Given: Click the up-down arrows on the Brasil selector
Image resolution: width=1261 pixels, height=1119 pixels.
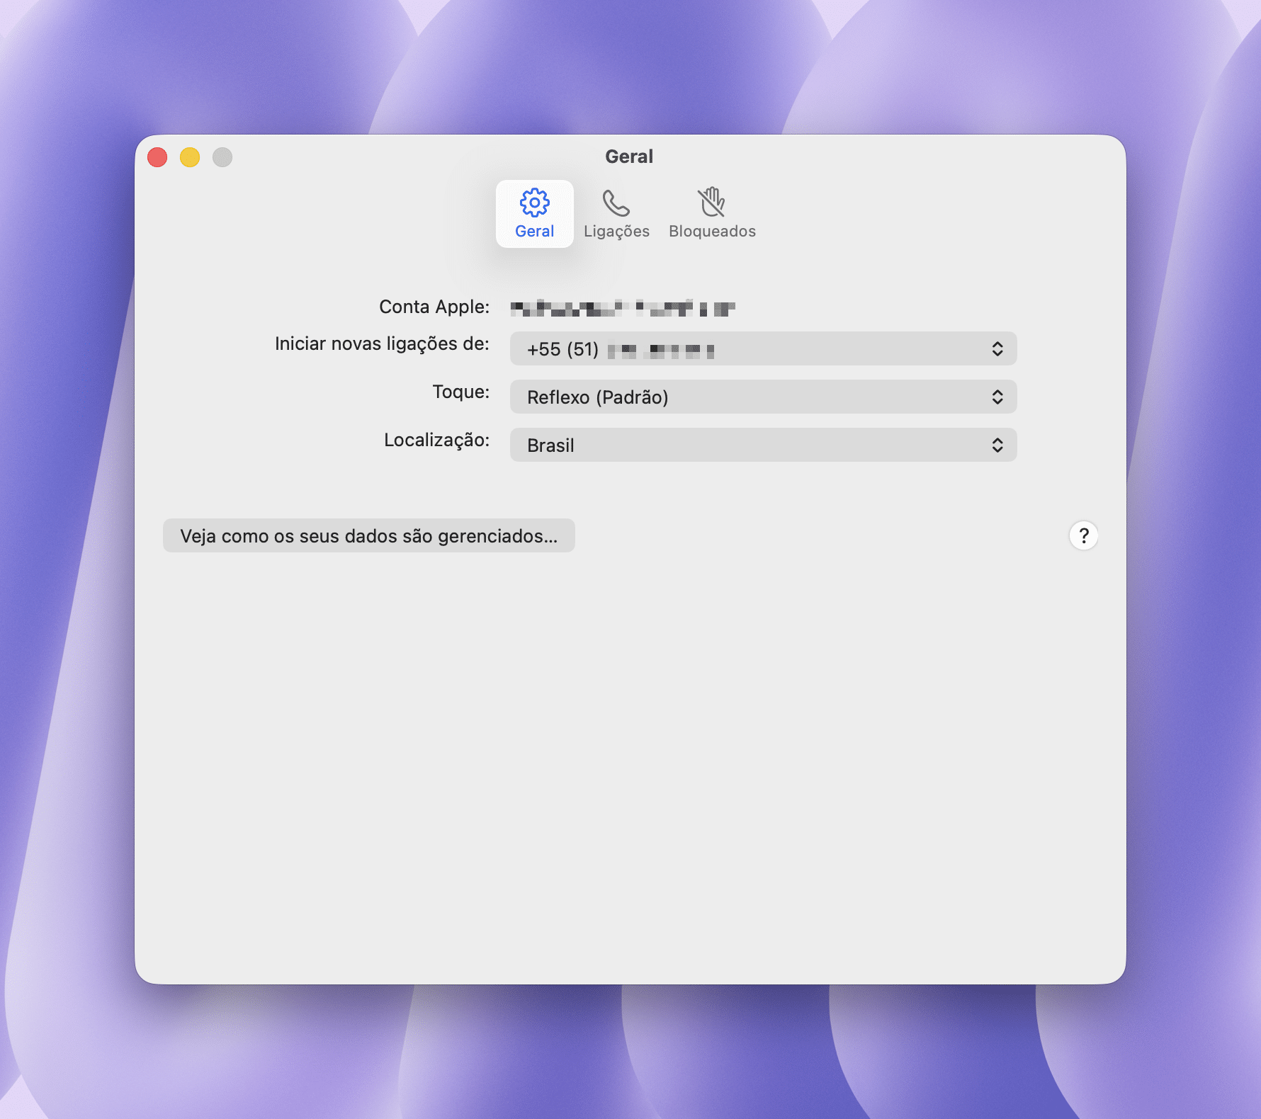Looking at the screenshot, I should [x=997, y=445].
